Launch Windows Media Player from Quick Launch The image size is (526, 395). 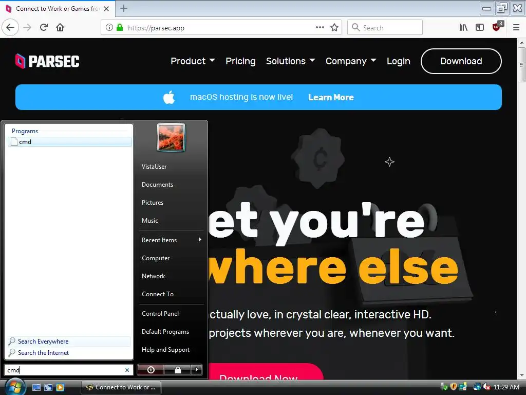point(60,387)
